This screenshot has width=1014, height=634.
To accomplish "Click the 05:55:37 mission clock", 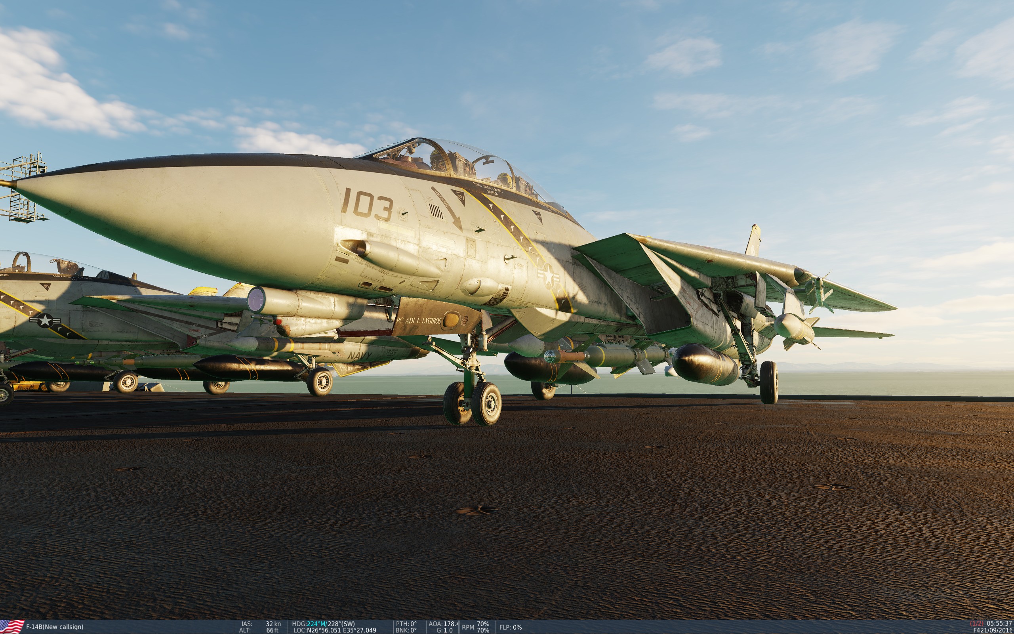I will point(999,624).
